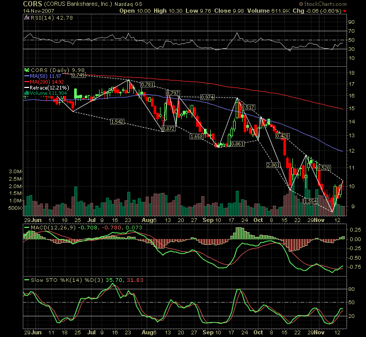Screen dimensions: 366x337
Task: Click the Sep label on price chart date axis
Action: click(208, 220)
